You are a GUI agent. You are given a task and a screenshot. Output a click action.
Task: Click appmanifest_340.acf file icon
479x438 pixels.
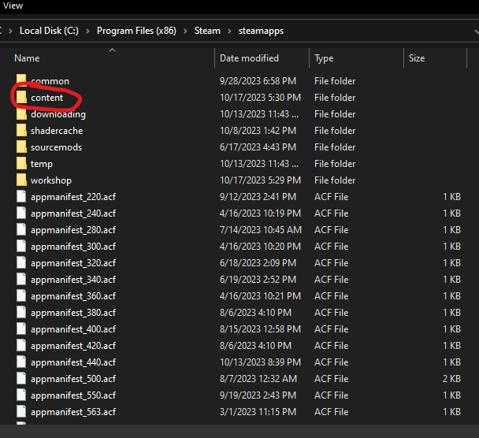click(x=21, y=279)
